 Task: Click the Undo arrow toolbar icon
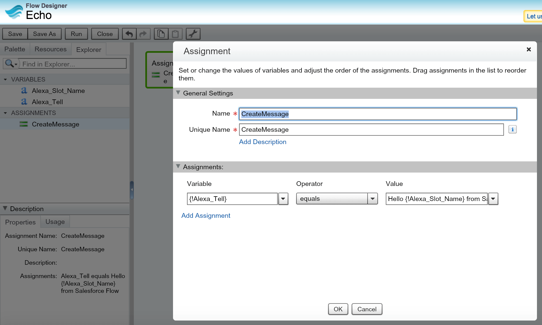[129, 34]
